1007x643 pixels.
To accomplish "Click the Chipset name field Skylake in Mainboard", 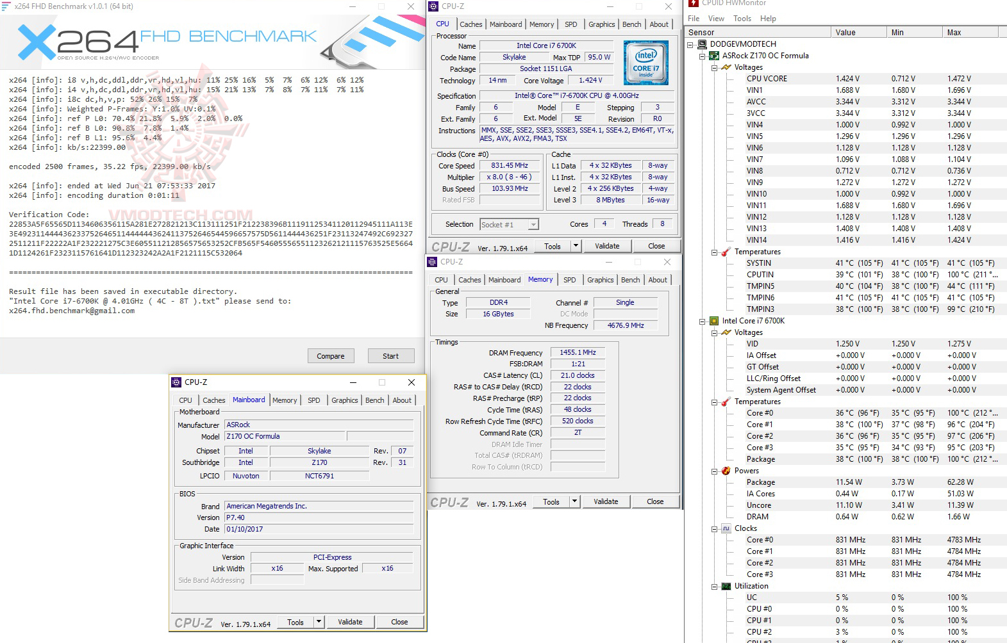I will [x=319, y=451].
